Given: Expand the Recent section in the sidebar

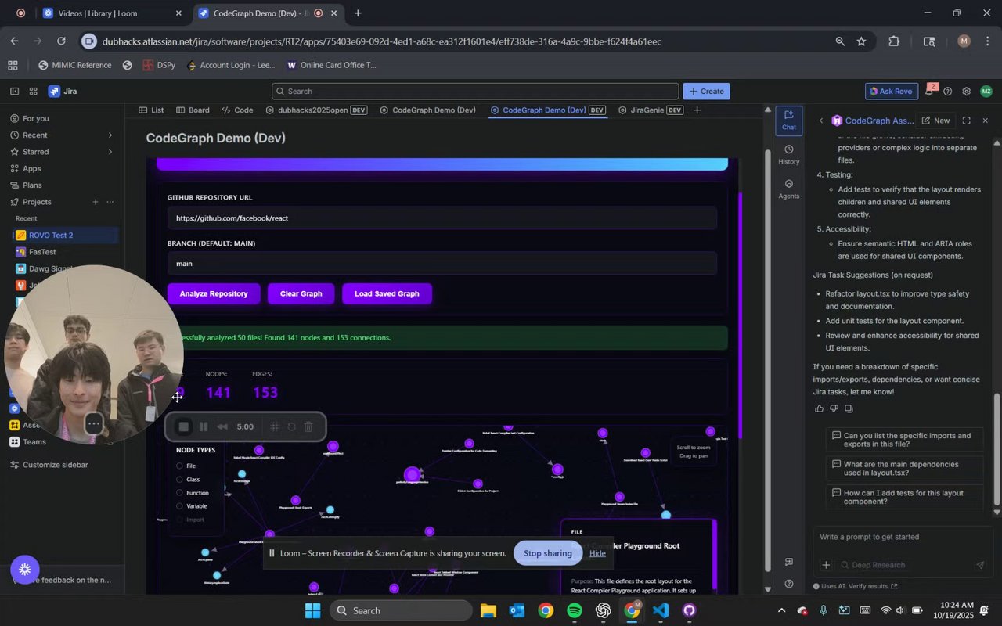Looking at the screenshot, I should (x=110, y=135).
